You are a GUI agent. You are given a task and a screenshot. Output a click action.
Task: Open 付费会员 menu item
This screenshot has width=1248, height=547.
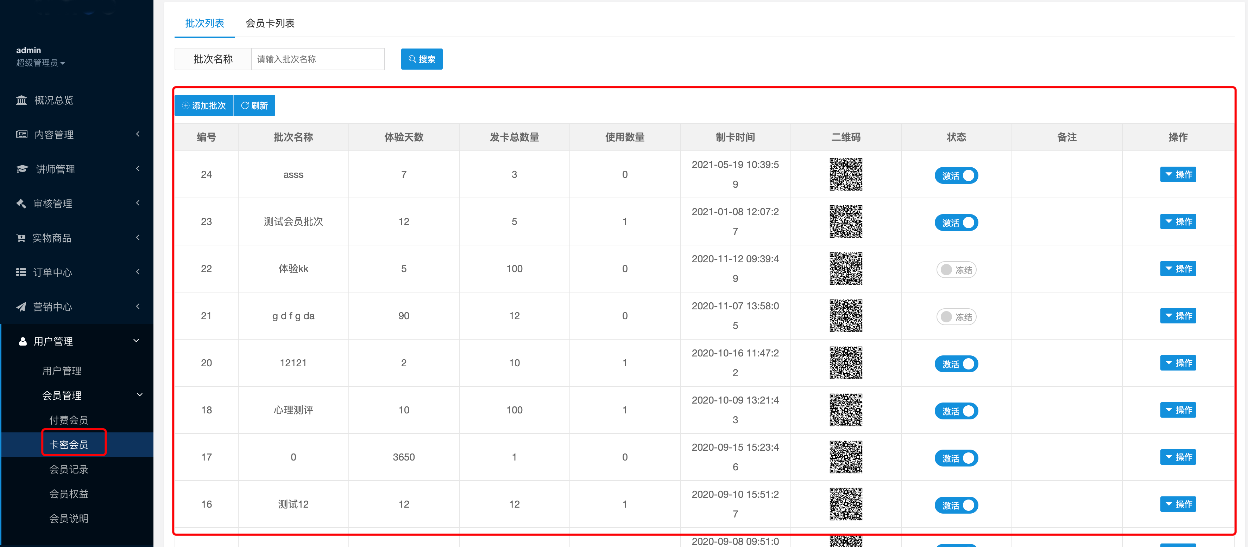(69, 420)
